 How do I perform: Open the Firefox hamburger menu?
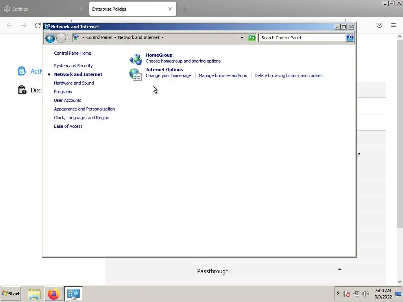click(x=394, y=25)
